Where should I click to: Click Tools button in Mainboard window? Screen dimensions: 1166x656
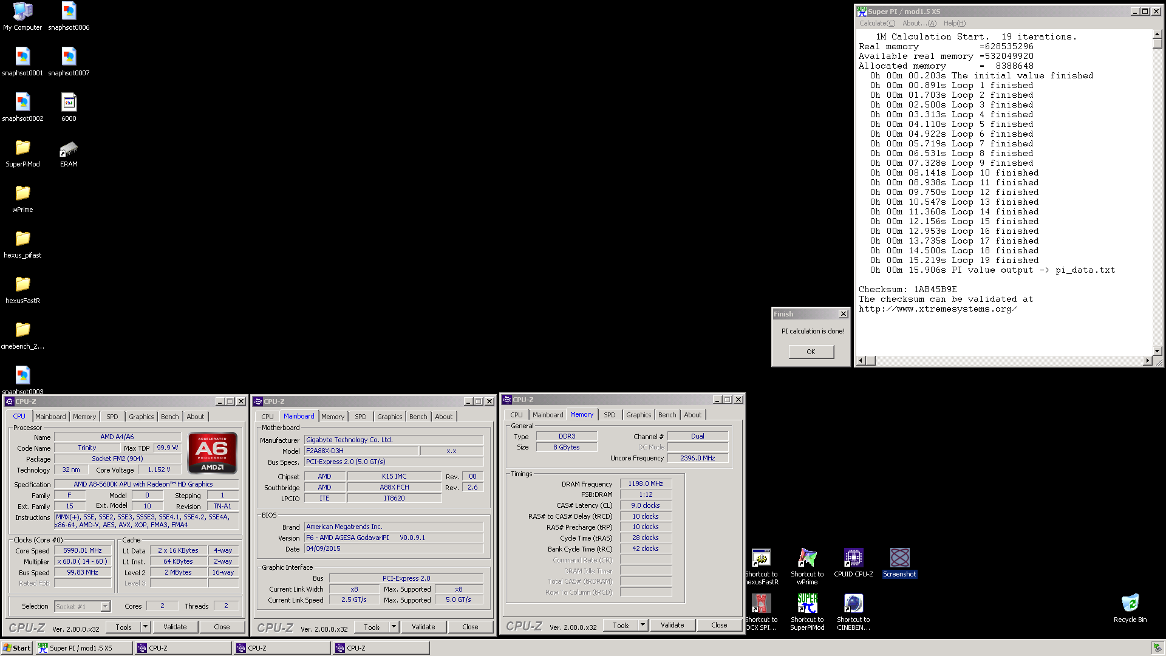point(372,627)
